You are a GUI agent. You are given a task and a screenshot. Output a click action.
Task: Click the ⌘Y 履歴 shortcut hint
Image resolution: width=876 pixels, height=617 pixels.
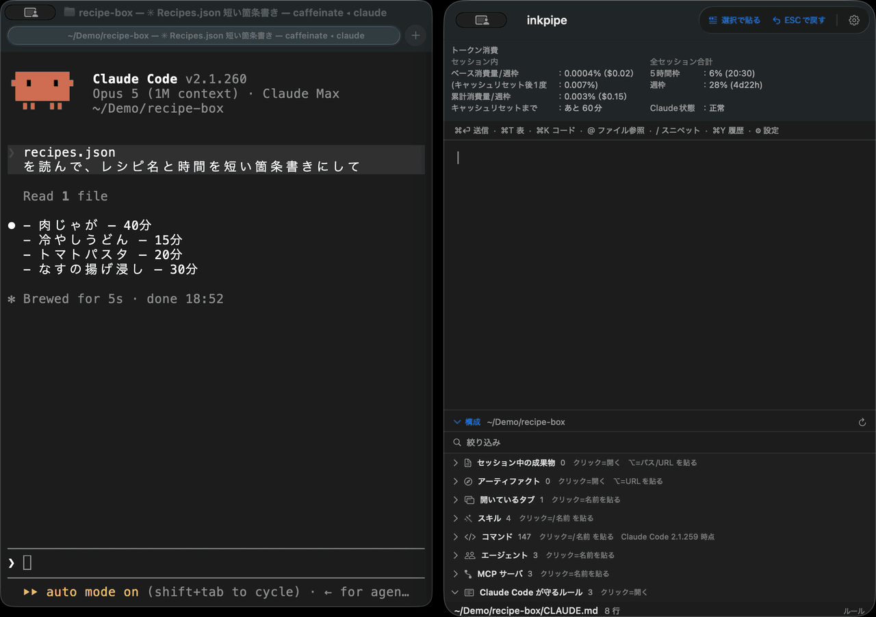(728, 131)
